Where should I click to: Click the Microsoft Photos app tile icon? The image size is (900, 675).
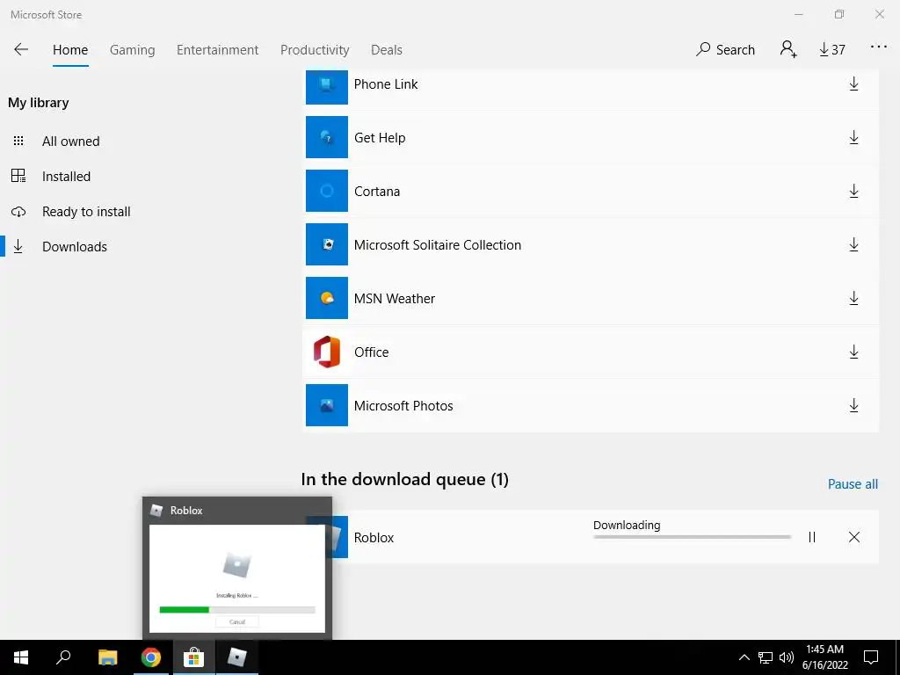click(x=327, y=405)
